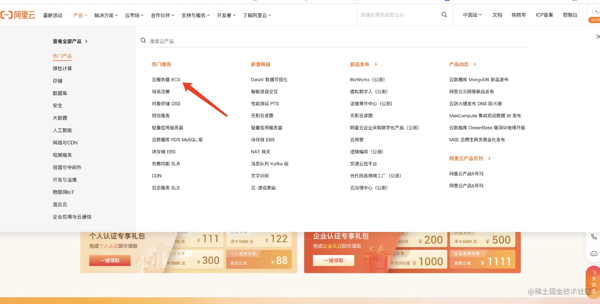Open ICP备案 in the header

tap(544, 15)
